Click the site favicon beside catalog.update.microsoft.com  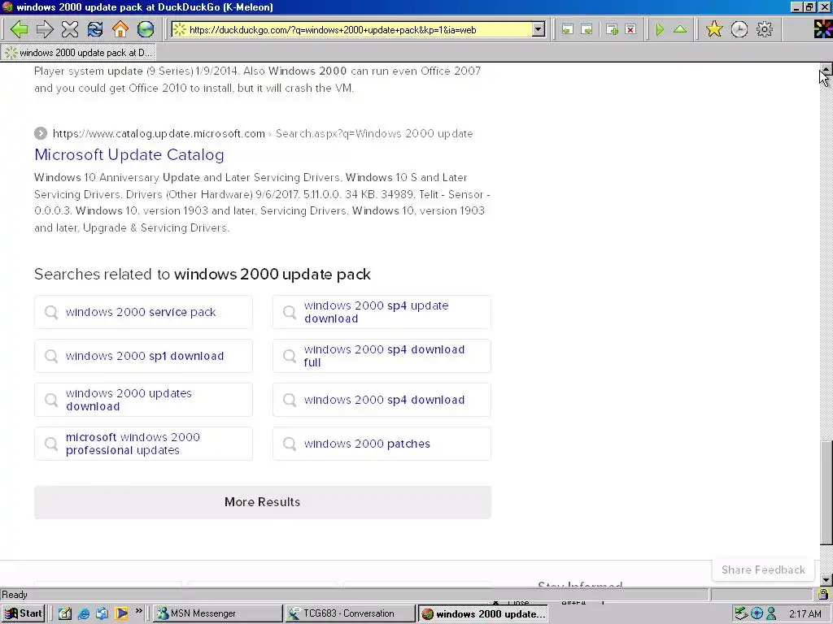41,133
